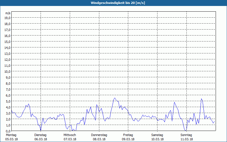Click the '07.03.18' date label
227x142 pixels.
(x=70, y=139)
